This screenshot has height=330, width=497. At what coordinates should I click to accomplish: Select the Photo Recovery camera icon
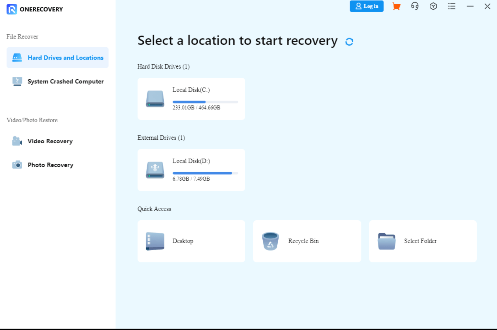point(17,165)
